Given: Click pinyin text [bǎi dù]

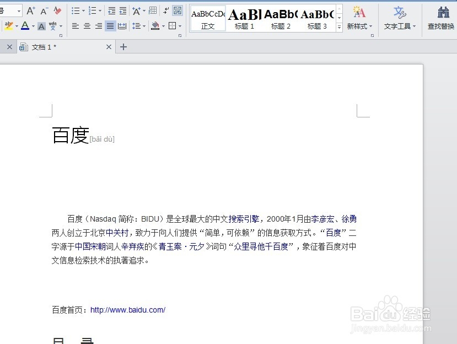Looking at the screenshot, I should (x=102, y=139).
